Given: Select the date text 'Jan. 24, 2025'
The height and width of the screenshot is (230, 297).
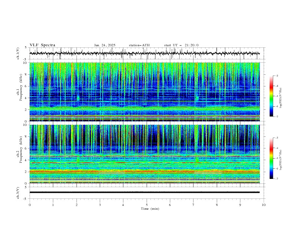Looking at the screenshot, I should pos(105,45).
